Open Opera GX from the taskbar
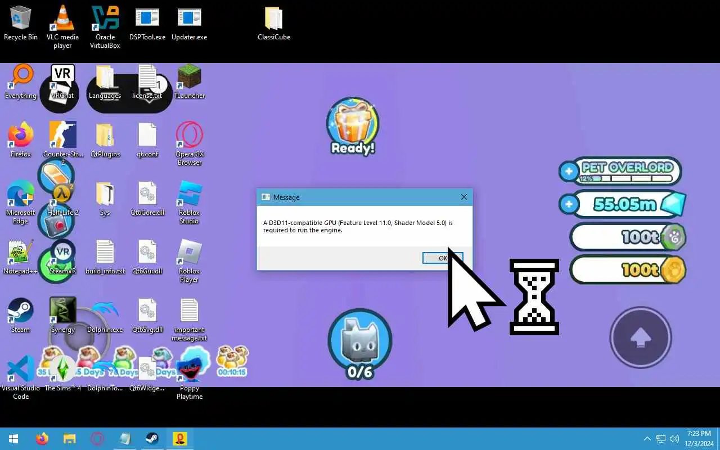Viewport: 720px width, 450px height. pyautogui.click(x=97, y=439)
